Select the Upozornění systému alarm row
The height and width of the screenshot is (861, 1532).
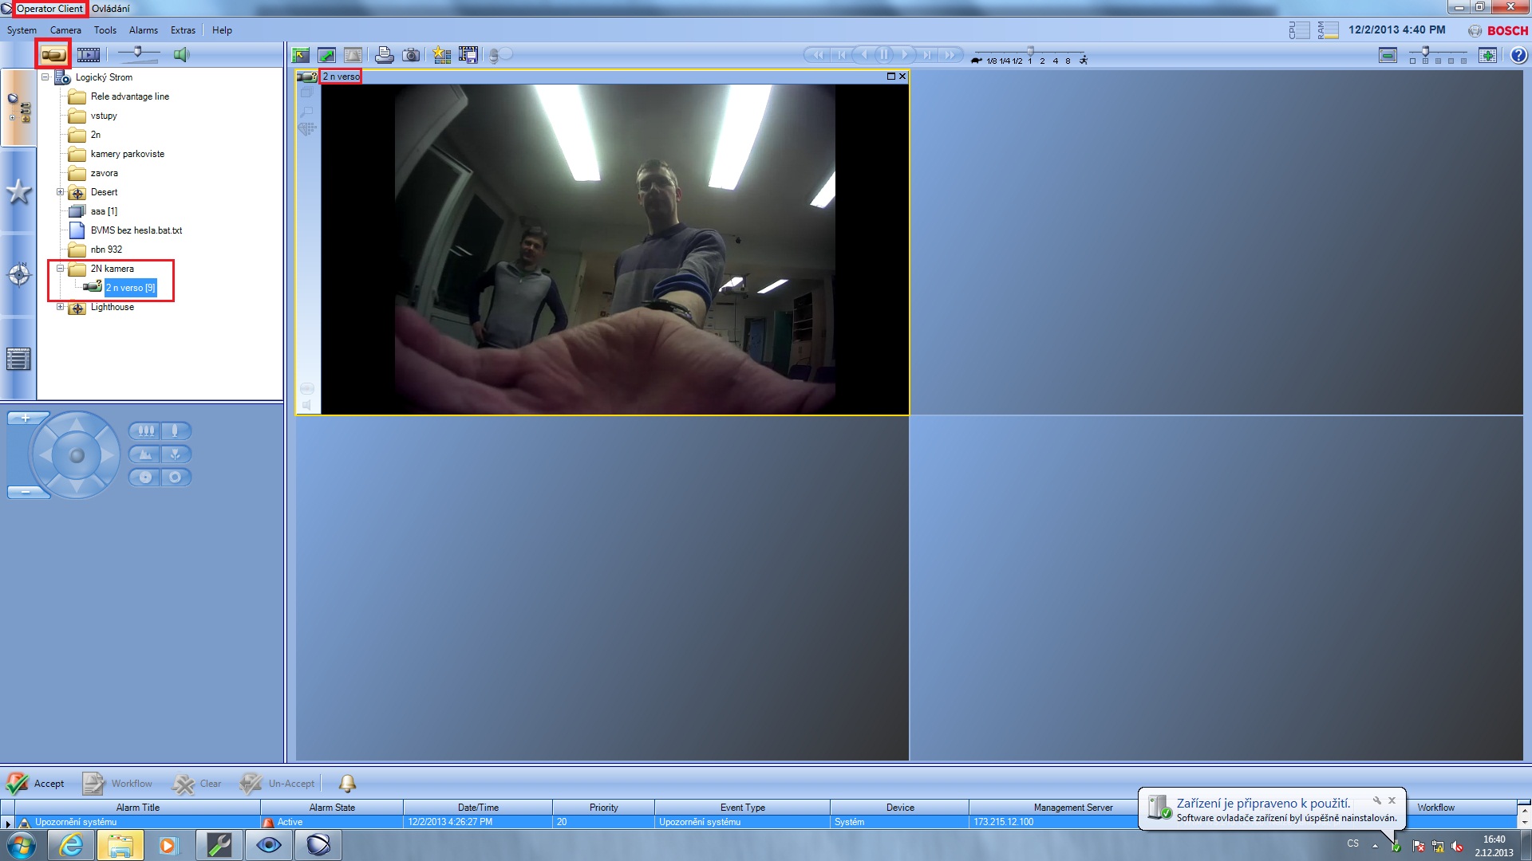pyautogui.click(x=76, y=822)
